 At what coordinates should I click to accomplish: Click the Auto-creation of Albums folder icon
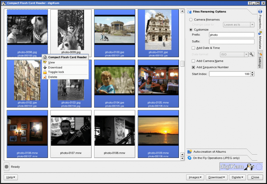click(190, 152)
